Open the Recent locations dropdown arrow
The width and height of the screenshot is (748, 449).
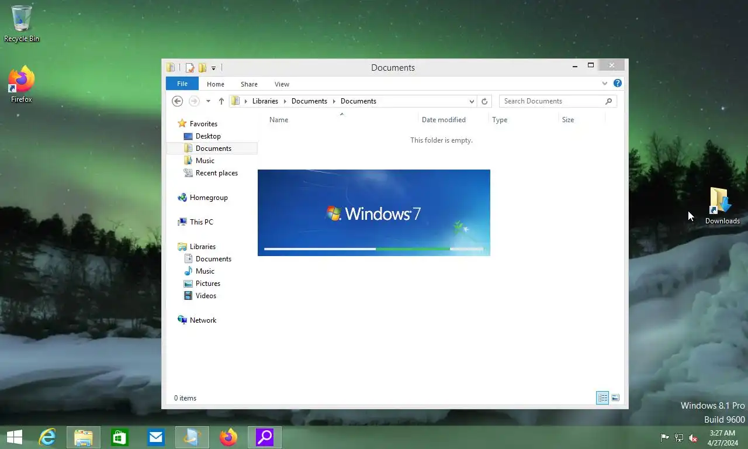click(x=208, y=101)
